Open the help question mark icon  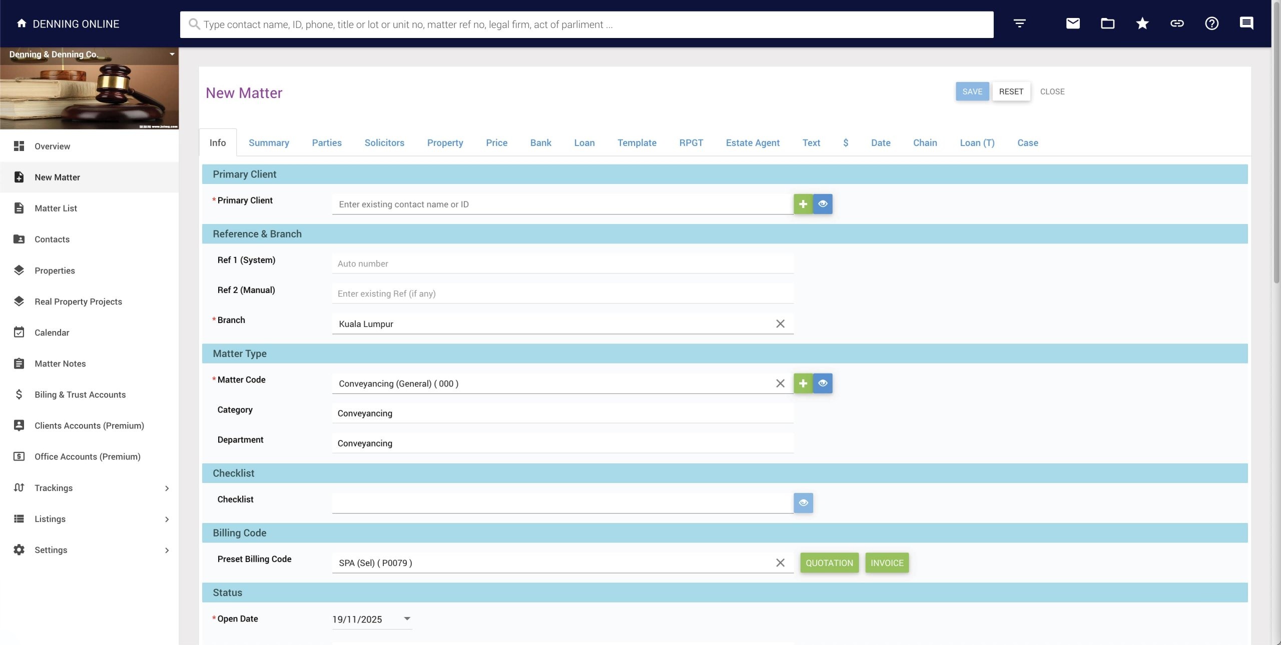tap(1211, 23)
